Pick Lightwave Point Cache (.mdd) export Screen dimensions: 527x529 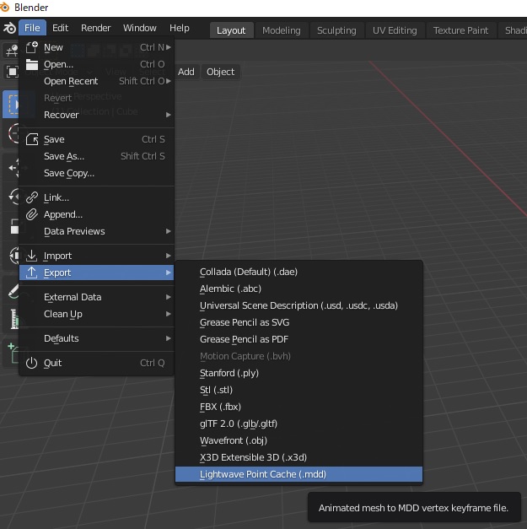pos(263,474)
